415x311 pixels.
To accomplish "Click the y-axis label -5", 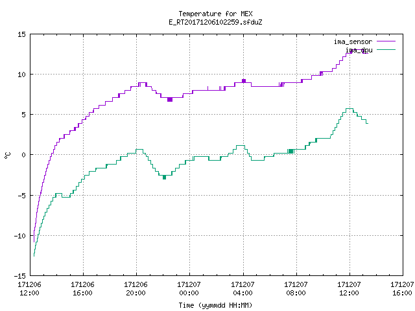I will [x=20, y=196].
